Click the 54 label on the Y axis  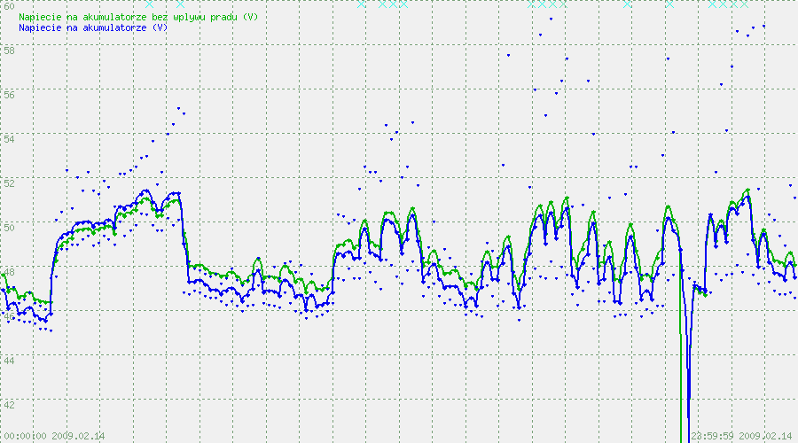[x=10, y=138]
